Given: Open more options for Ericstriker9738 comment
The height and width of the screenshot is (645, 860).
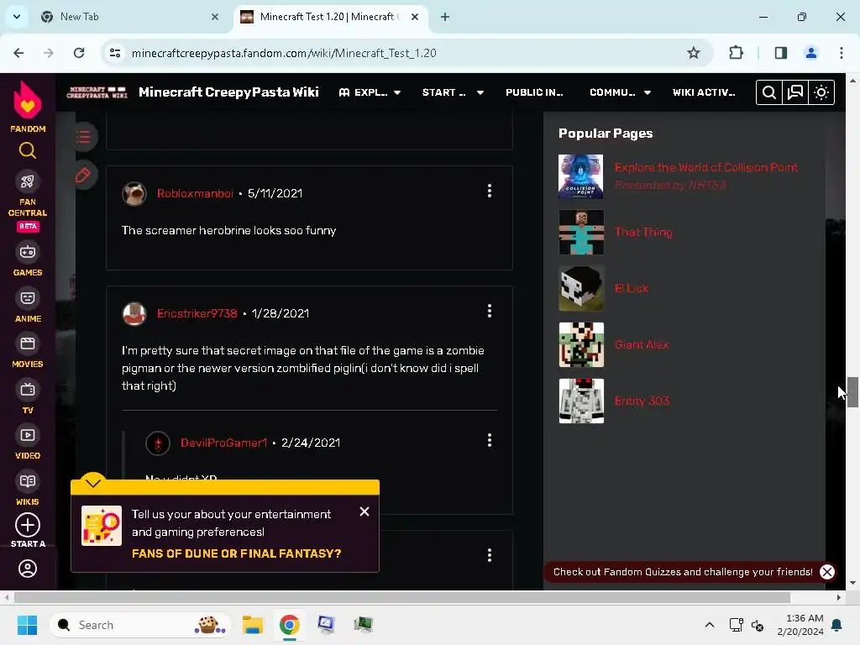Looking at the screenshot, I should click(490, 311).
